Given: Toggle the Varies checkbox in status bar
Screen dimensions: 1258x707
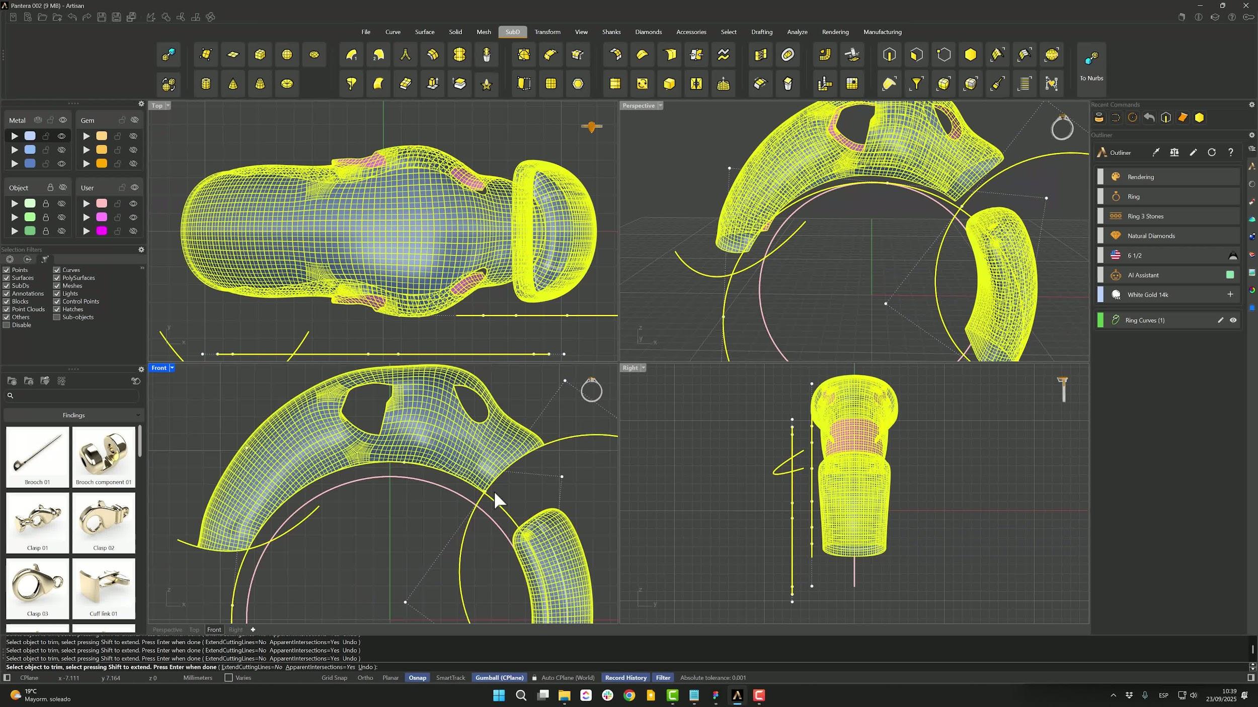Looking at the screenshot, I should (x=228, y=678).
